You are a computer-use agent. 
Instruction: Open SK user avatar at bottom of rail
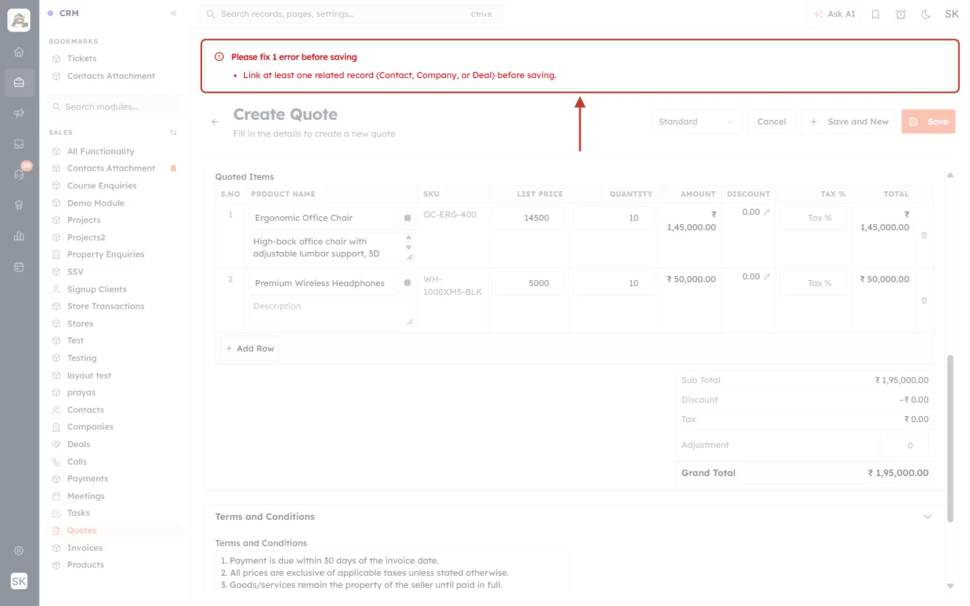(x=19, y=581)
